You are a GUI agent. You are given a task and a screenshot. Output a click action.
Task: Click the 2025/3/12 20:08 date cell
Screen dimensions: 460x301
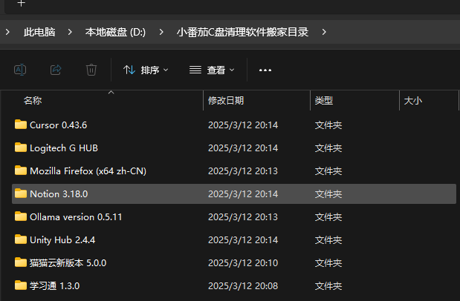pyautogui.click(x=243, y=285)
